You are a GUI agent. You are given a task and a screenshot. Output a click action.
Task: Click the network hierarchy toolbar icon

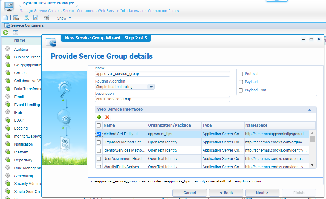(x=26, y=18)
